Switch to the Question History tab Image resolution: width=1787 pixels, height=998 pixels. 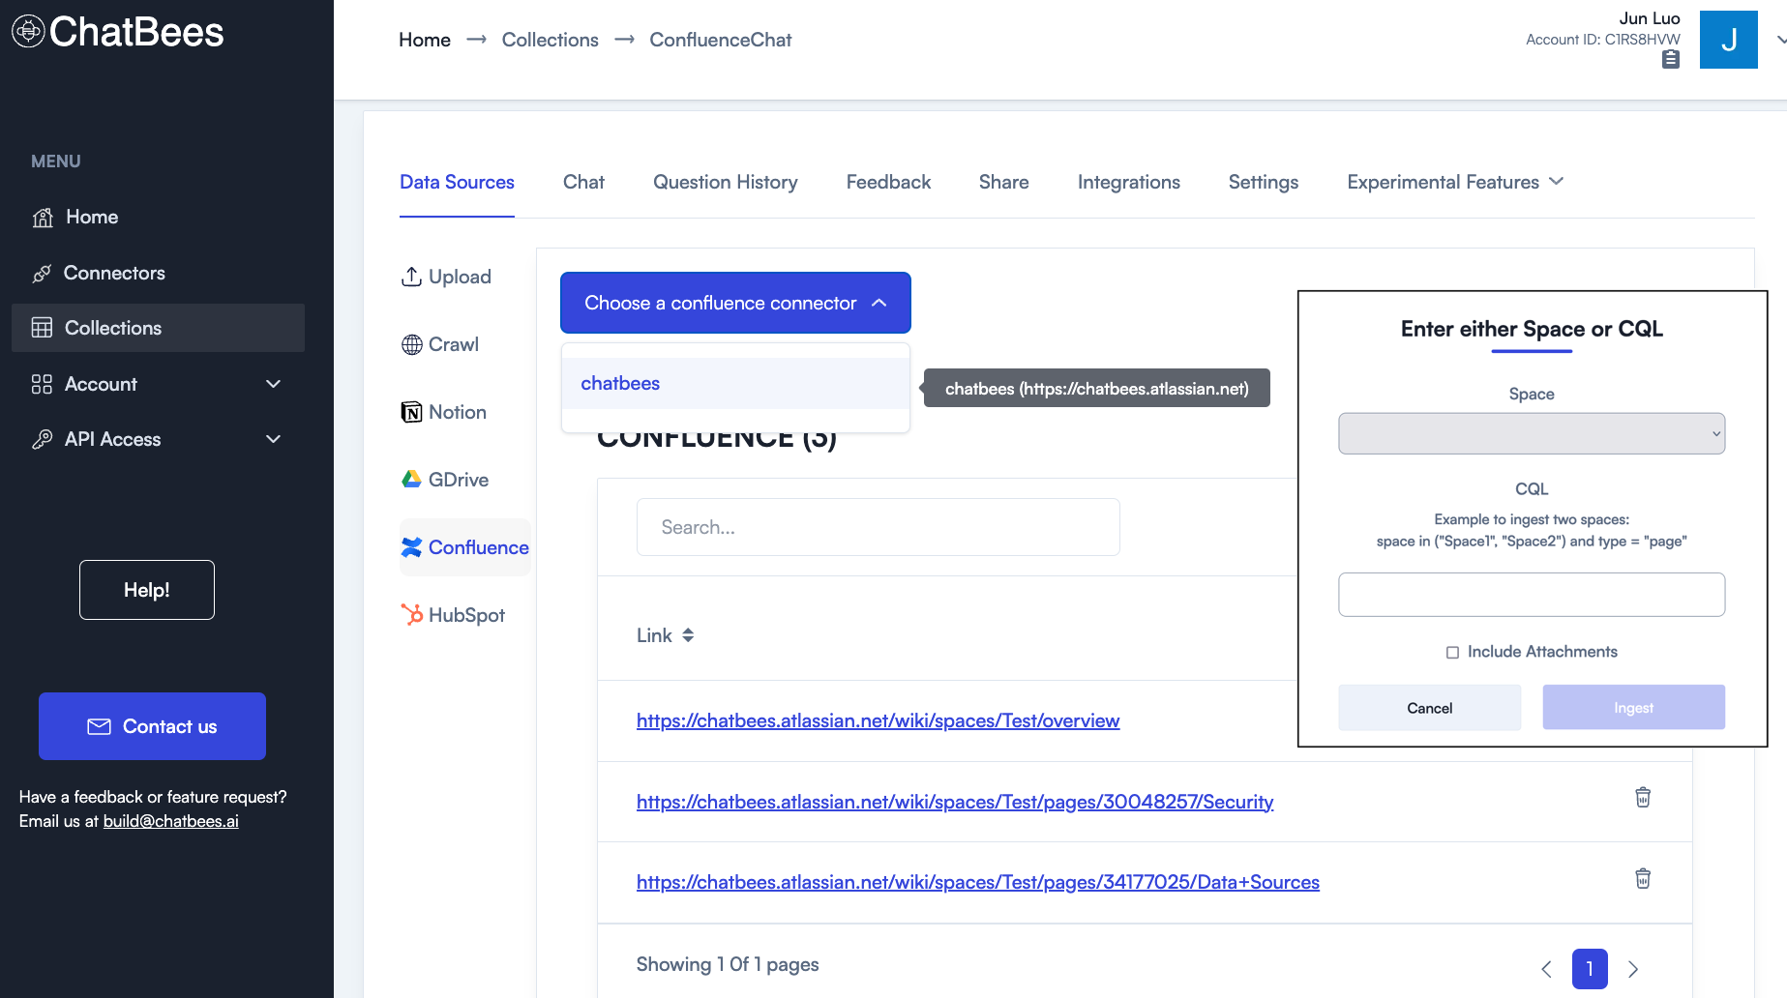coord(725,183)
